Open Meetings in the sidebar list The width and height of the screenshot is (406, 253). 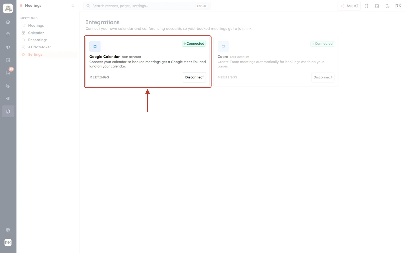click(x=48, y=26)
